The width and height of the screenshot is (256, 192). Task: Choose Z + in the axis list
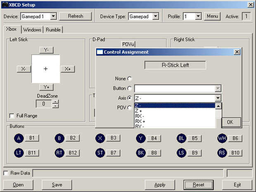[x=175, y=111]
